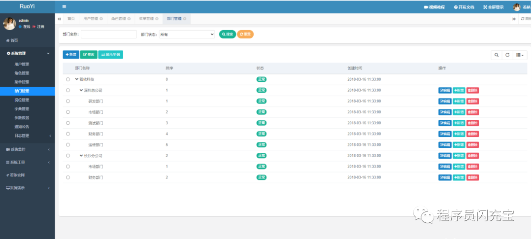Select the 长沙分公司 radio button
The height and width of the screenshot is (239, 532).
(68, 156)
